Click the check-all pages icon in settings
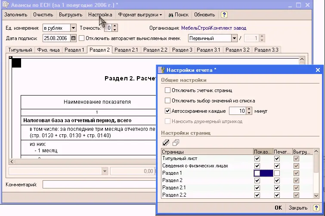The image size is (325, 216). point(166,142)
